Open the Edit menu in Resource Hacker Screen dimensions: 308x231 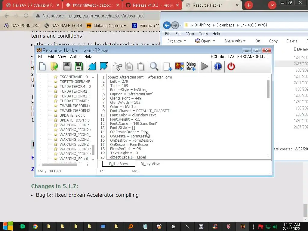click(x=51, y=57)
